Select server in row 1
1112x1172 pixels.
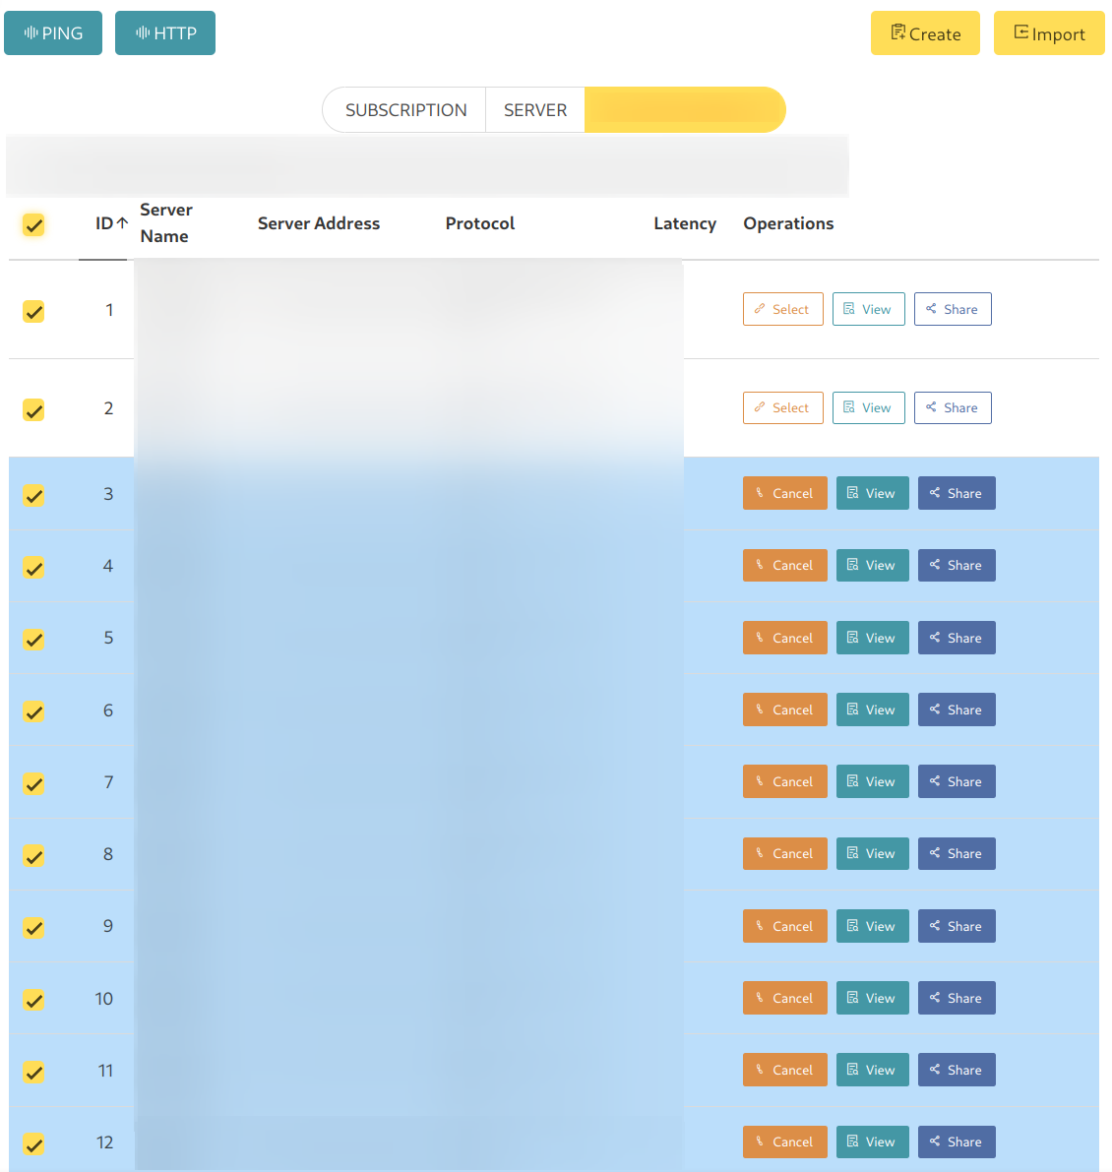click(x=782, y=309)
